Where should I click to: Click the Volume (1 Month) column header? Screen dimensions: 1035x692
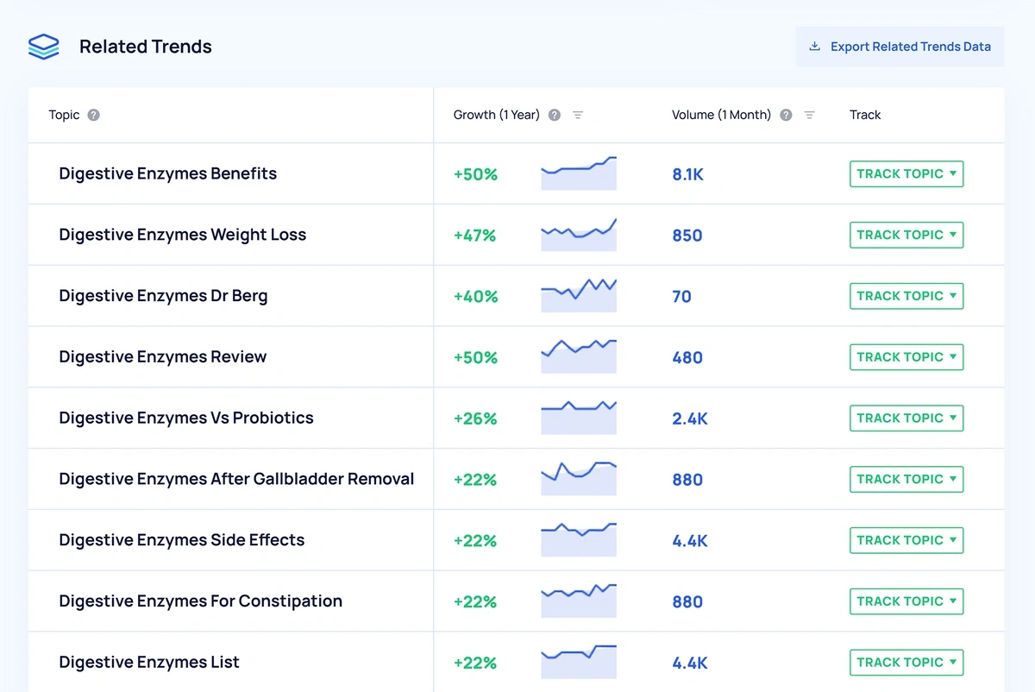pos(721,115)
